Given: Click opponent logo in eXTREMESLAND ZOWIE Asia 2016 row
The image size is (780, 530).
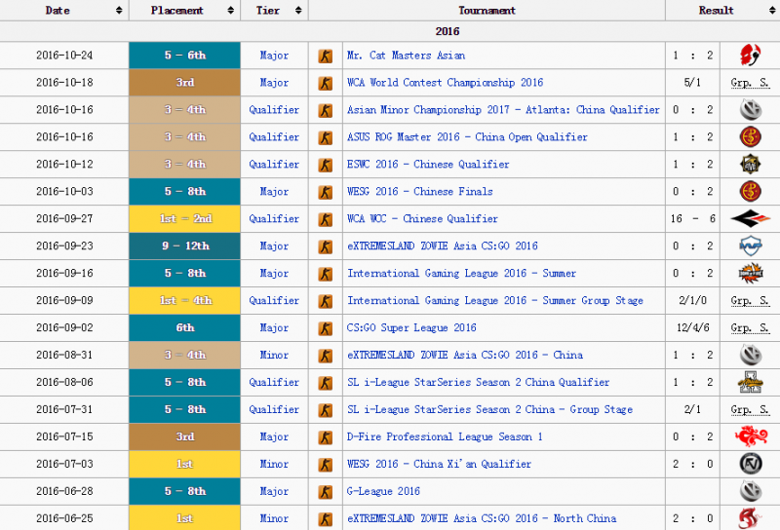Looking at the screenshot, I should click(x=750, y=246).
